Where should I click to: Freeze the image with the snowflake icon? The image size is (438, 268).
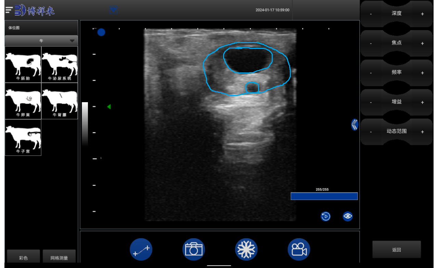pyautogui.click(x=246, y=250)
